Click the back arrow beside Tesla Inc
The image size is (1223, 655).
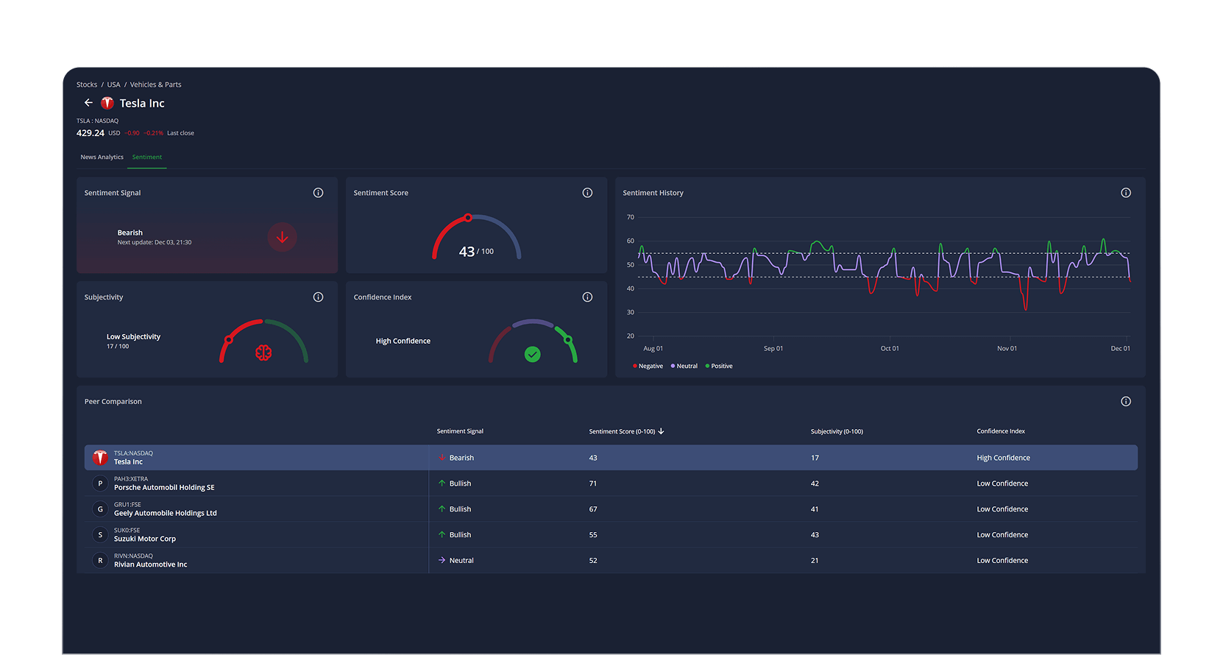88,103
